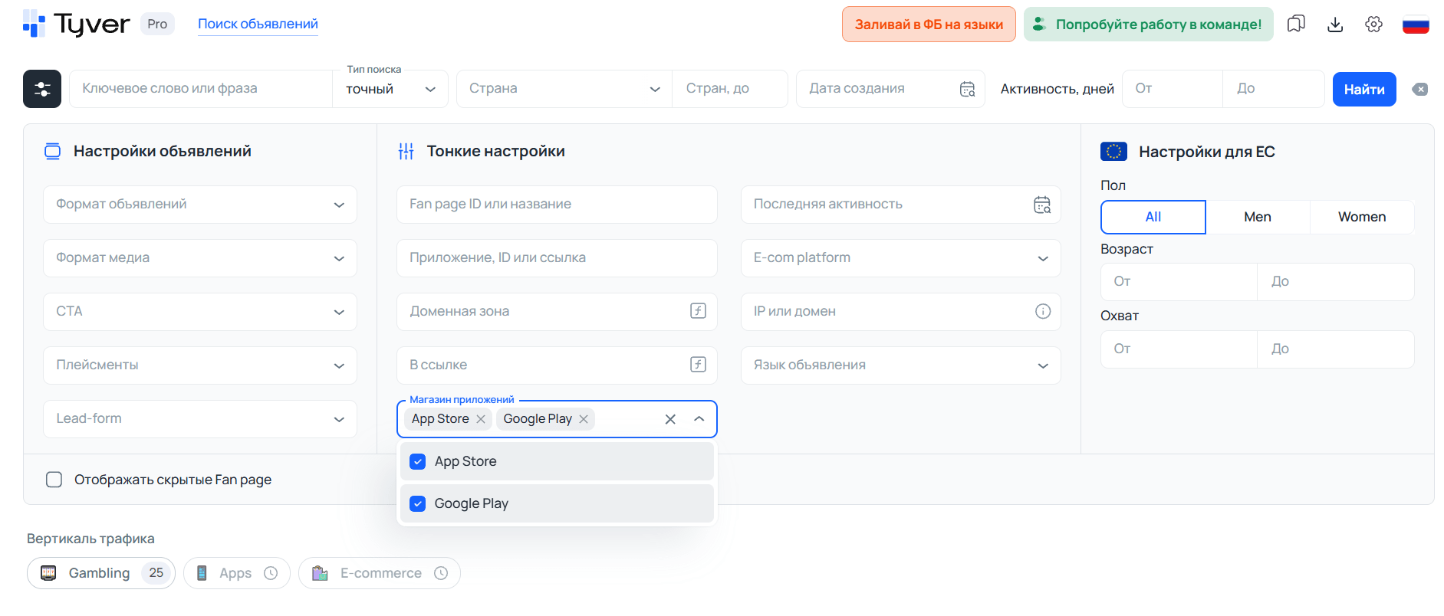Click info icon in IP или домен field
Image resolution: width=1444 pixels, height=616 pixels.
(1043, 311)
